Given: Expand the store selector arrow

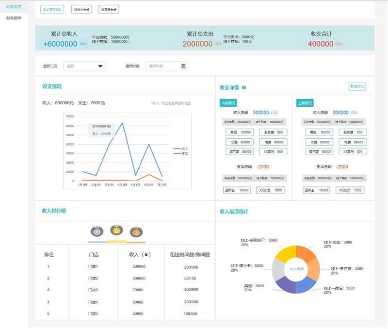Looking at the screenshot, I should 100,66.
